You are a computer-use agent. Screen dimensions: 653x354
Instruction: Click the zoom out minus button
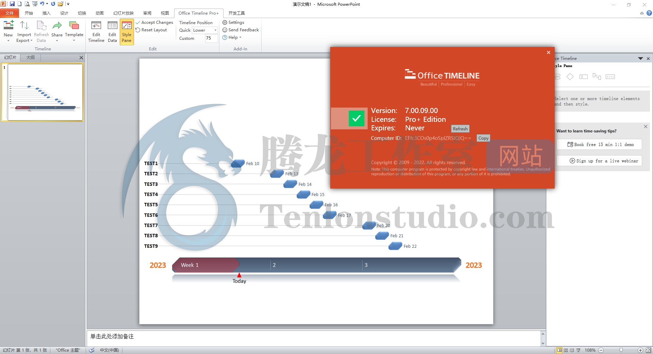click(x=601, y=350)
